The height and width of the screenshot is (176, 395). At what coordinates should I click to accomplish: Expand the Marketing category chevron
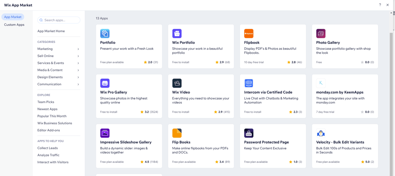coord(78,49)
